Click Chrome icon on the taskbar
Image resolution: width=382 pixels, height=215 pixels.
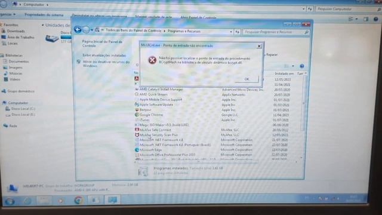click(78, 200)
